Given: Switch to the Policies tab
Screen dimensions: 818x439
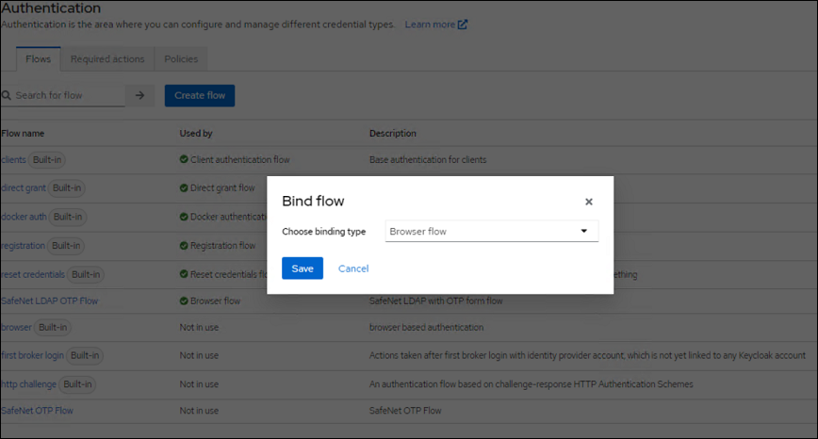Looking at the screenshot, I should (x=181, y=59).
